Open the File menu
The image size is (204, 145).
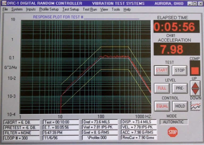pos(5,9)
